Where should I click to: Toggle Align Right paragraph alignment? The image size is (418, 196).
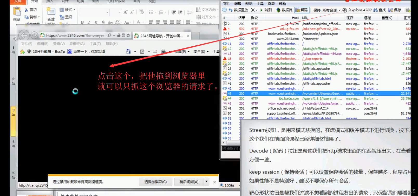pyautogui.click(x=165, y=22)
